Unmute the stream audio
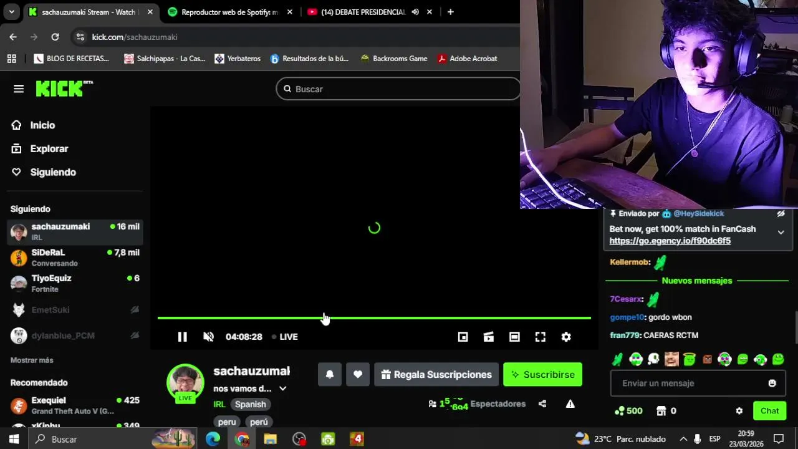798x449 pixels. [x=208, y=337]
